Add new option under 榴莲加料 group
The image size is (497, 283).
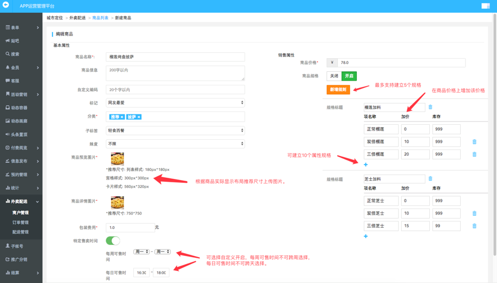click(x=365, y=165)
